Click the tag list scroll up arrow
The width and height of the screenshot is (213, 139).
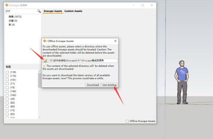39,71
